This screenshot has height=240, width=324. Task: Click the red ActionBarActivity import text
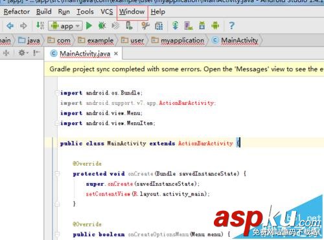(186, 103)
